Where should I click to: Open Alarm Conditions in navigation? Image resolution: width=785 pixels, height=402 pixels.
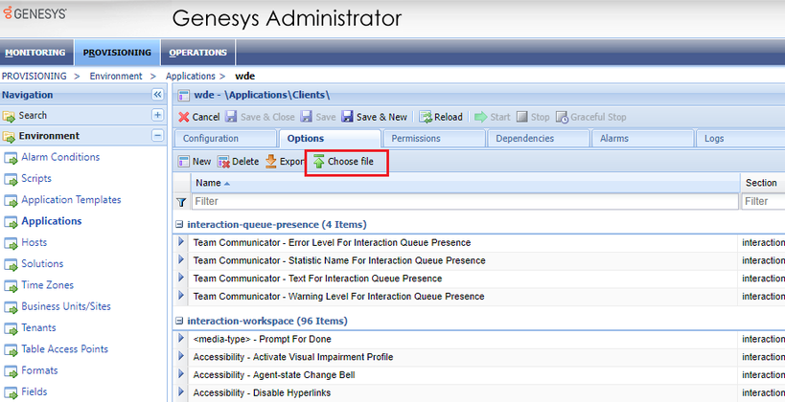pos(60,157)
